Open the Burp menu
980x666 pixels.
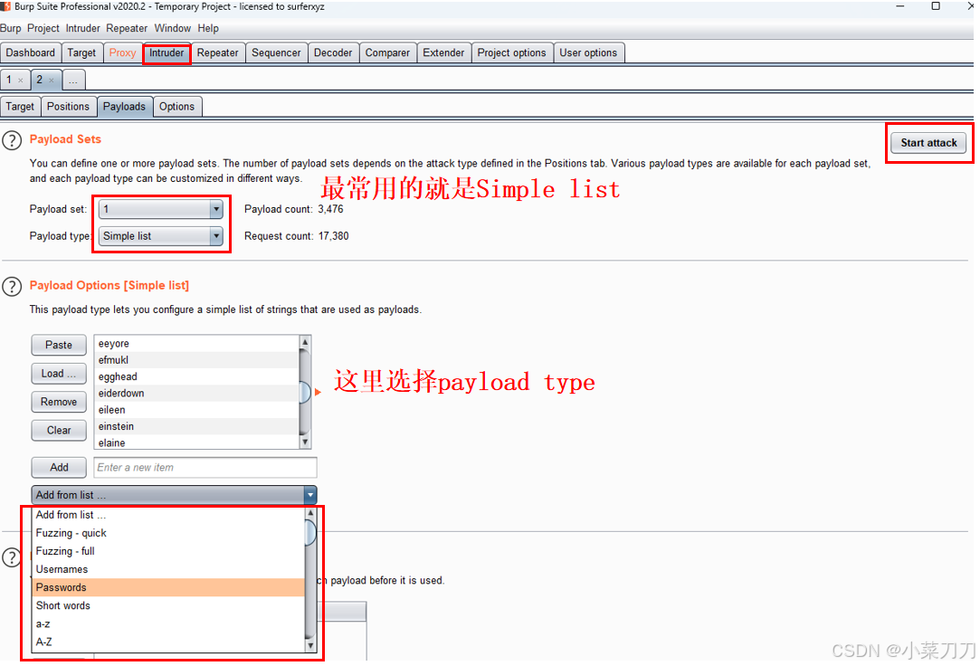click(11, 28)
